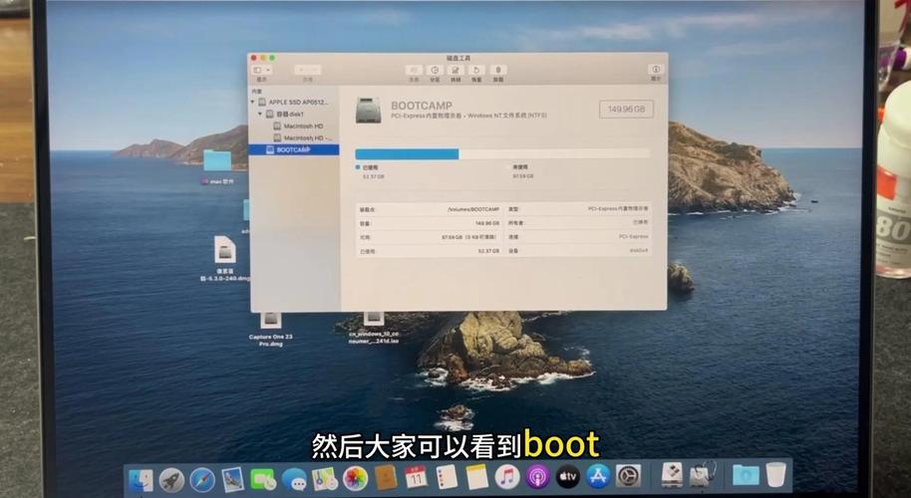Open Photos from the Dock

[355, 479]
